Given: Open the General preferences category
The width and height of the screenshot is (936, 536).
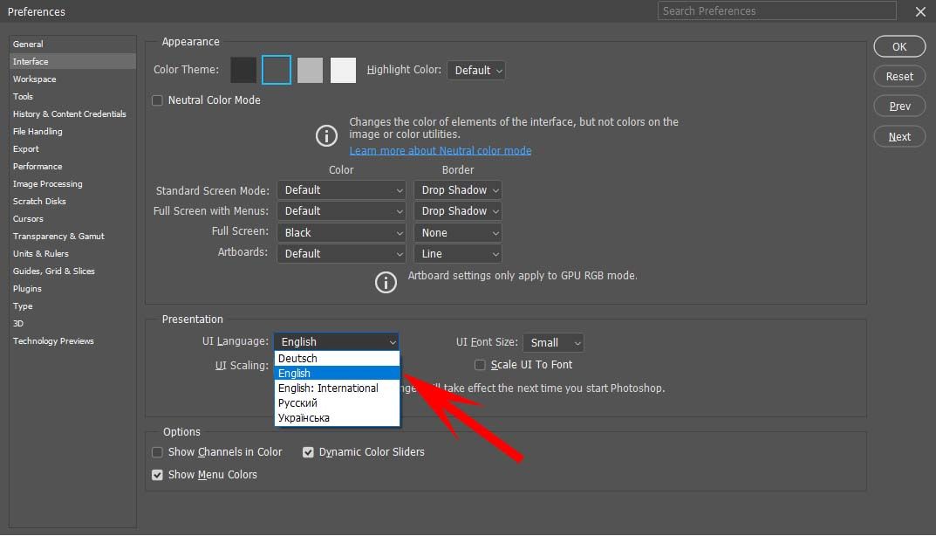Looking at the screenshot, I should coord(72,45).
